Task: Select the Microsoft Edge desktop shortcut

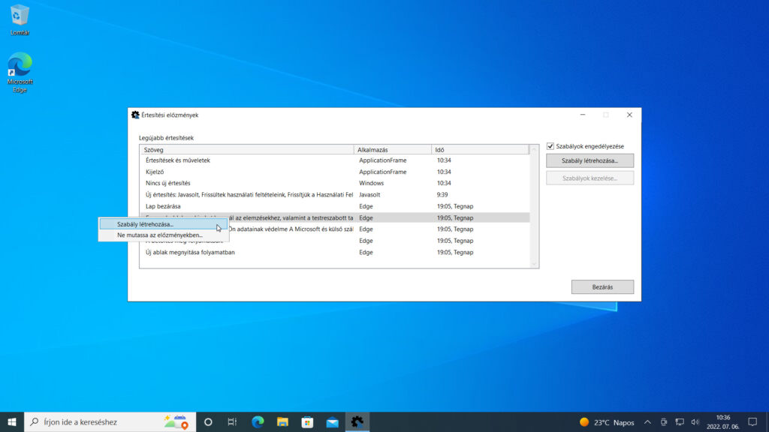Action: tap(20, 73)
